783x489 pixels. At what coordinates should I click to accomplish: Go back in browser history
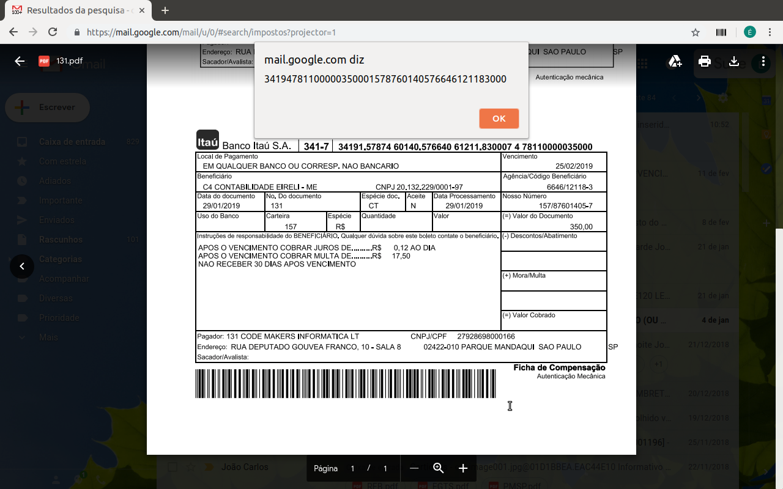point(13,32)
